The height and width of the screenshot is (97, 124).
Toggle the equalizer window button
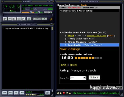[46, 12]
